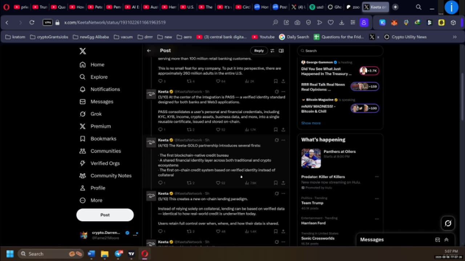Open the Windows Start menu
The height and width of the screenshot is (261, 465).
tap(10, 254)
